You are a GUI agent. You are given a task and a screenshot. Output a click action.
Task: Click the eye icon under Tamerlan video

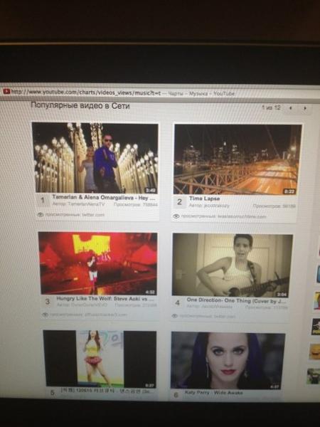(x=41, y=215)
